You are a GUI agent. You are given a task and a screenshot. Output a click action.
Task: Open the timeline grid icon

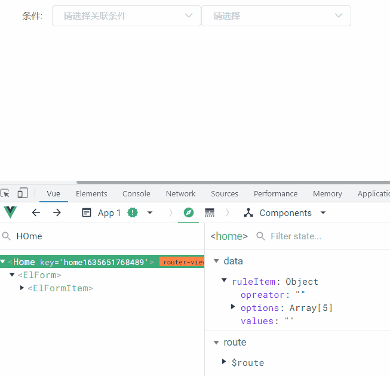[x=210, y=212]
